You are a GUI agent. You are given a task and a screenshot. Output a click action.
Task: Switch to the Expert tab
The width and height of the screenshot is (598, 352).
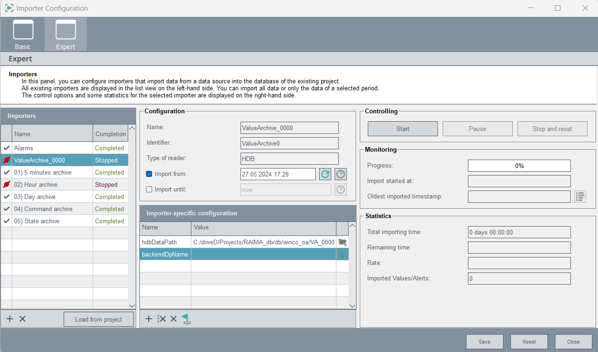point(66,35)
